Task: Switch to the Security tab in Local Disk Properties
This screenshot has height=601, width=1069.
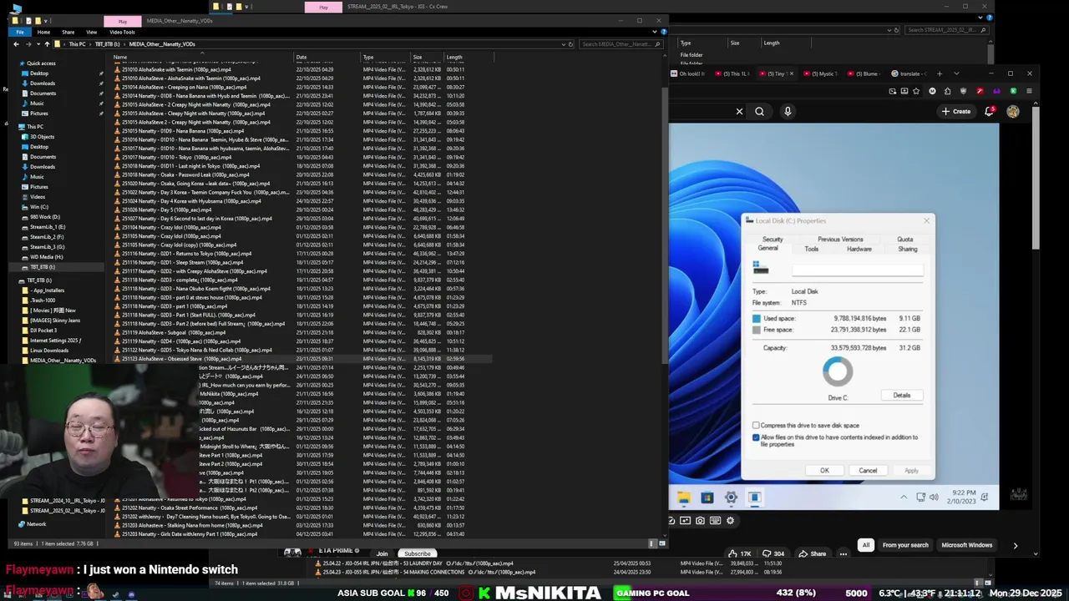Action: tap(773, 240)
